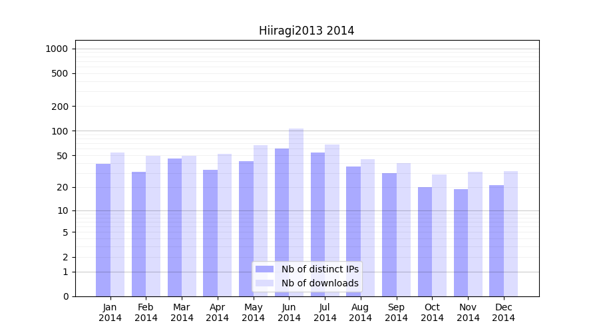
Task: Click the March distinct IPs bar
Action: (174, 226)
